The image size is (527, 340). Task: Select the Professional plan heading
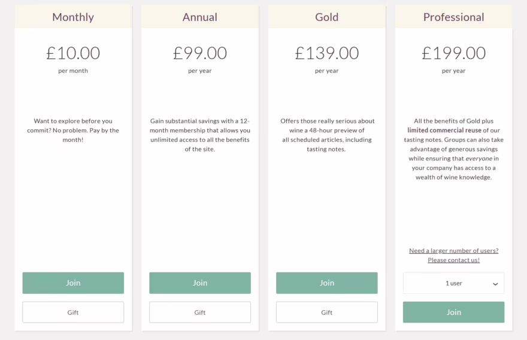(x=453, y=17)
